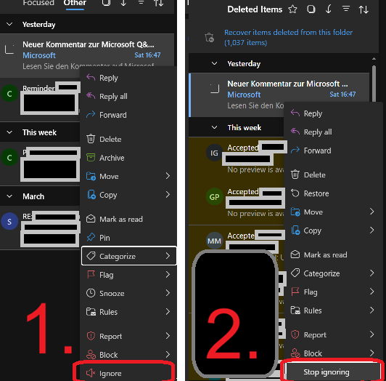Open the Block submenu in the left menu

(128, 355)
